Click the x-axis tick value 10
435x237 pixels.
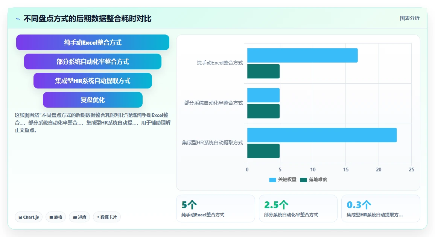(x=313, y=169)
